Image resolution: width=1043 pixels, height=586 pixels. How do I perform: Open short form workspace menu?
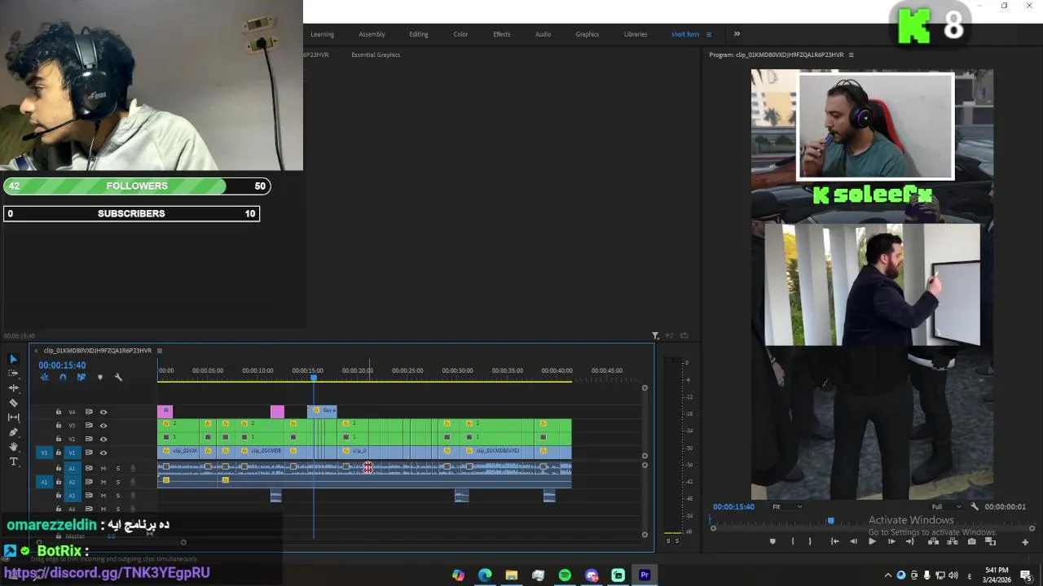click(708, 34)
